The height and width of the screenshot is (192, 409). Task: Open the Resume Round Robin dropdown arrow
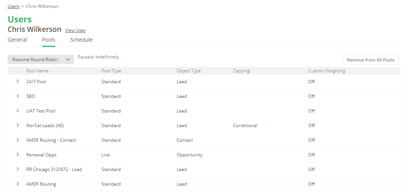(68, 60)
